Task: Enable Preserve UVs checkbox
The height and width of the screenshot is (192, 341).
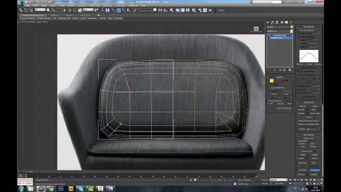Action: click(300, 151)
